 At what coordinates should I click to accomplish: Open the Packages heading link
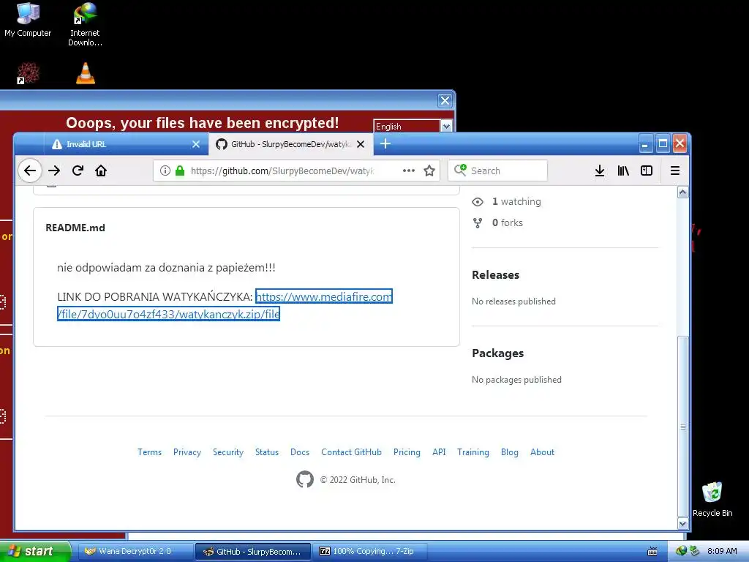click(x=497, y=353)
